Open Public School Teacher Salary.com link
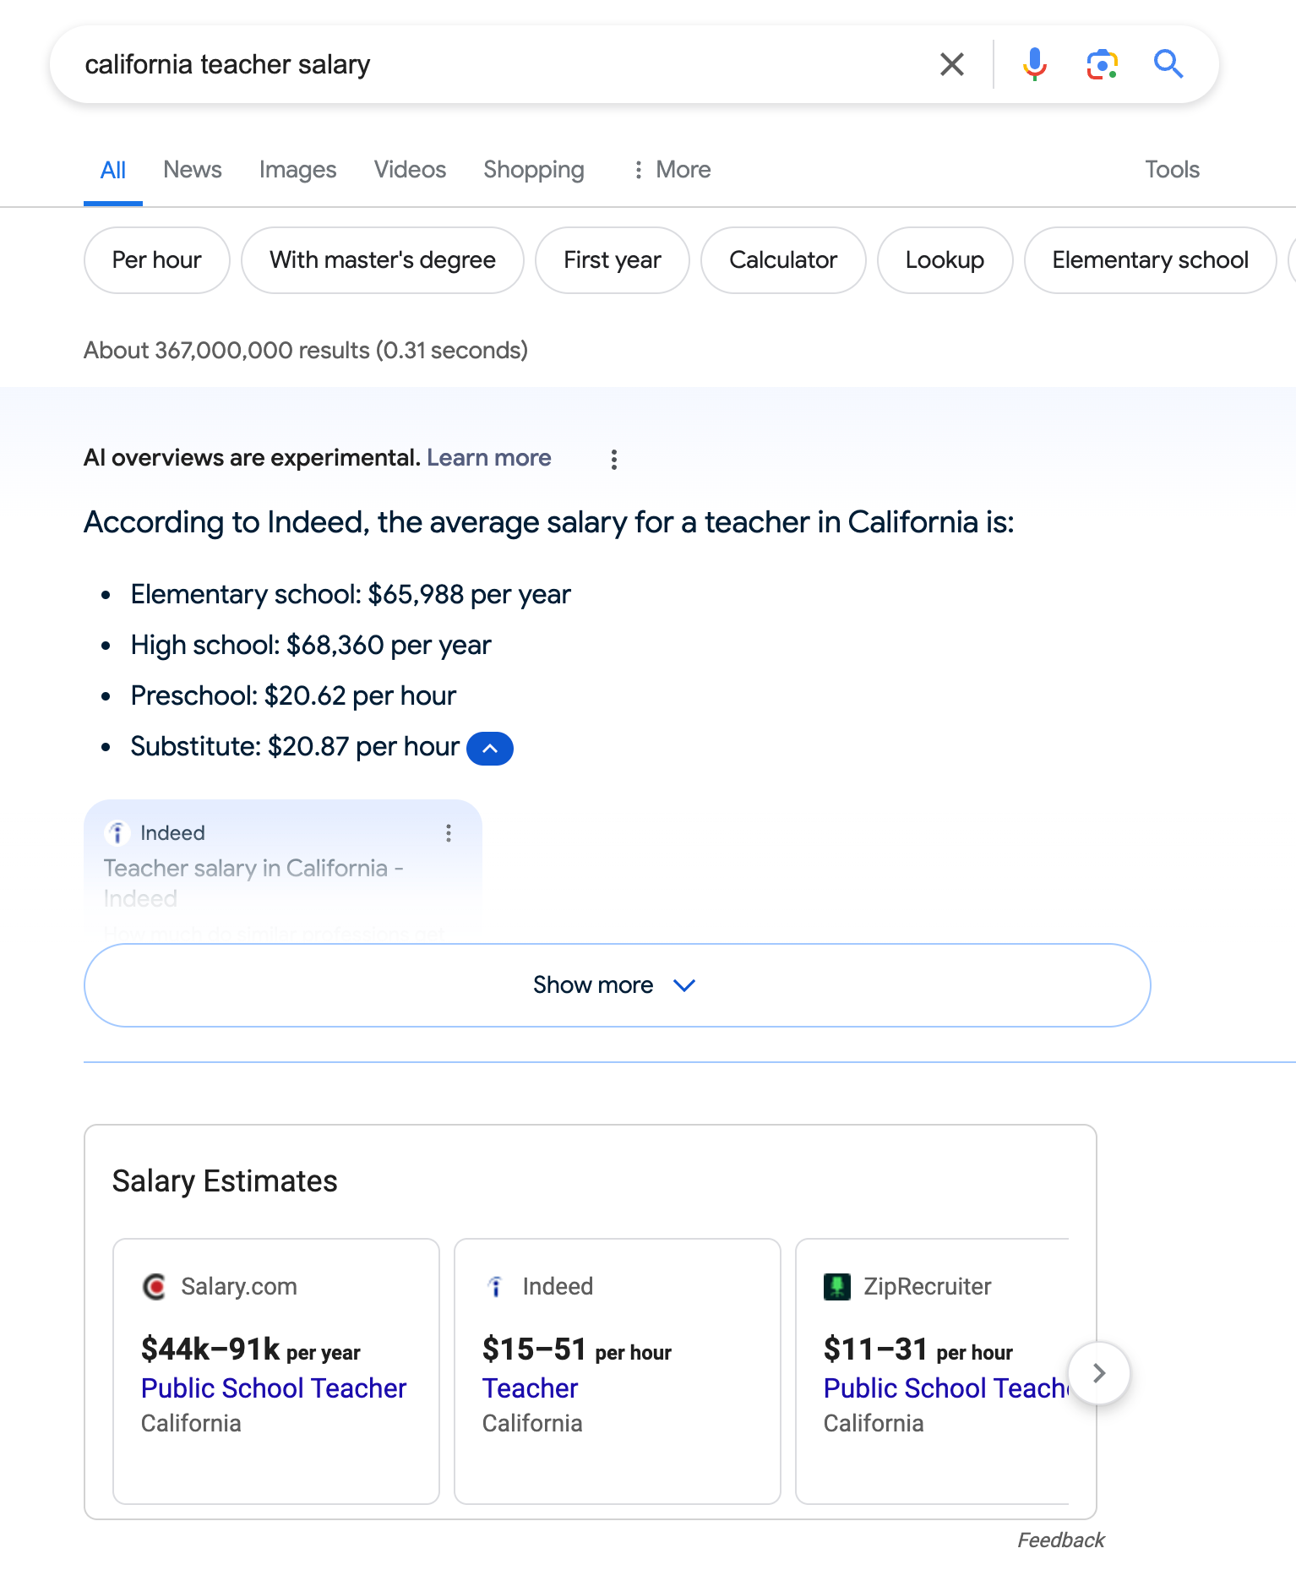1296x1592 pixels. pyautogui.click(x=274, y=1388)
